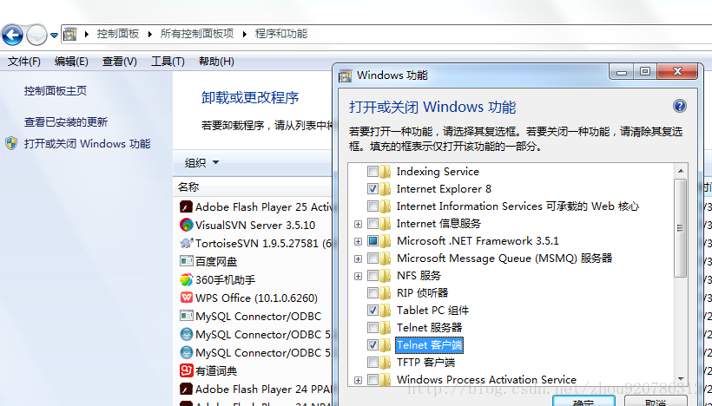The width and height of the screenshot is (712, 406).
Task: Expand the NFS 服务 tree node
Action: (x=359, y=276)
